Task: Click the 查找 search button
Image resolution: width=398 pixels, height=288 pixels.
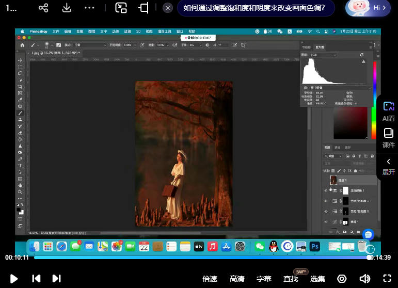Action: coord(291,279)
